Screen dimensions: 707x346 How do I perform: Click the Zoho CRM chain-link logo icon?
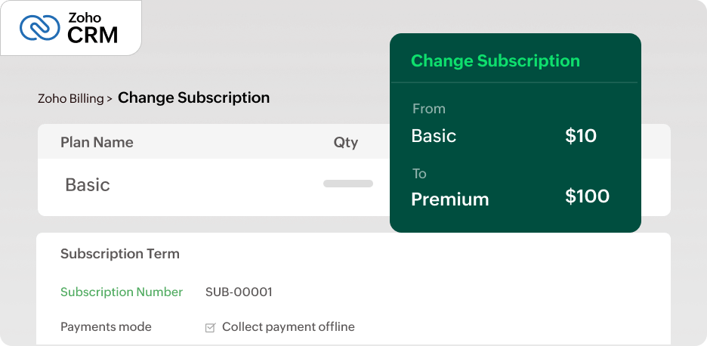39,27
